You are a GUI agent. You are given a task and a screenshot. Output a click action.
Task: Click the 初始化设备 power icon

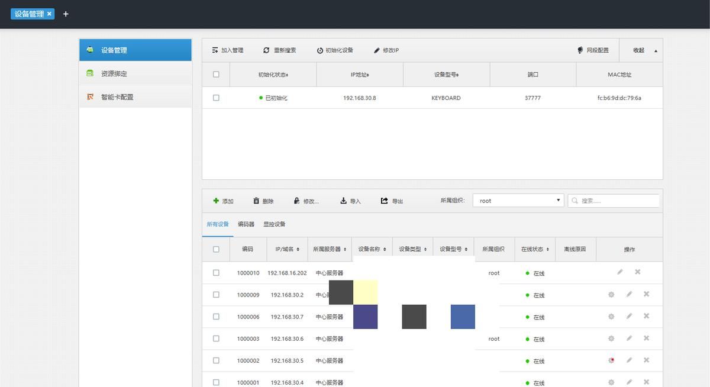click(x=320, y=50)
